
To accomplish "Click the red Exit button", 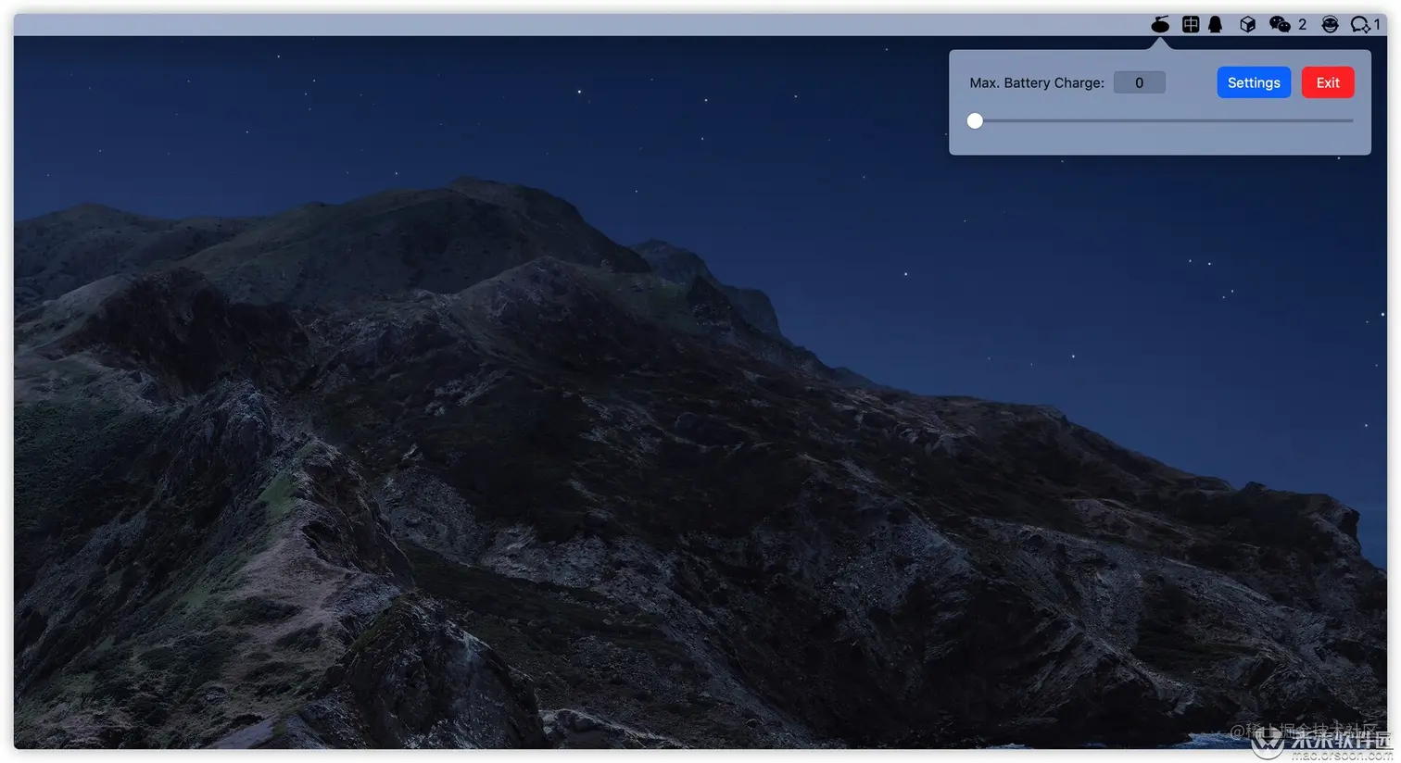I will [1328, 82].
